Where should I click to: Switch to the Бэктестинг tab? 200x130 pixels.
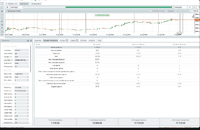(24, 4)
